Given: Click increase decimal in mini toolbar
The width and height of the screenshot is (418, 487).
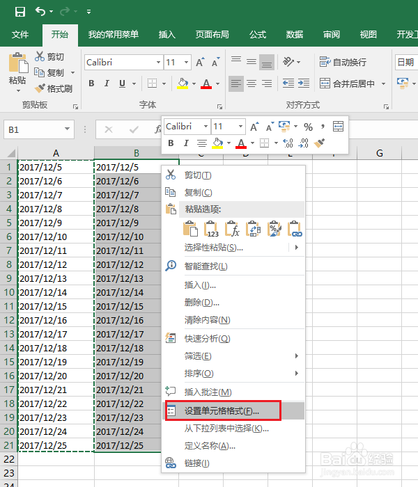Looking at the screenshot, I should (288, 143).
